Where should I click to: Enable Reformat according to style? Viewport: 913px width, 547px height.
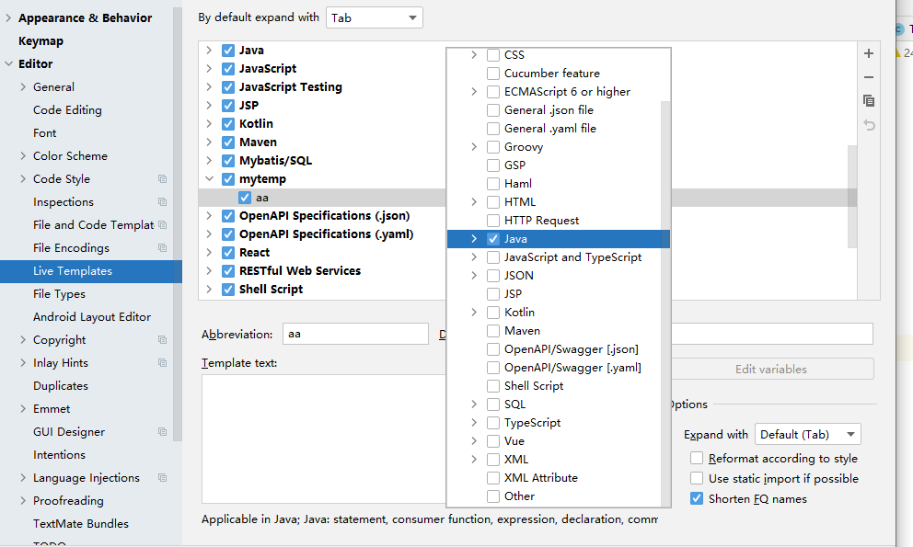(x=697, y=459)
